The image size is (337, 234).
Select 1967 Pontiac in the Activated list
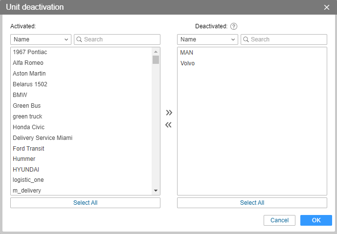coord(30,52)
